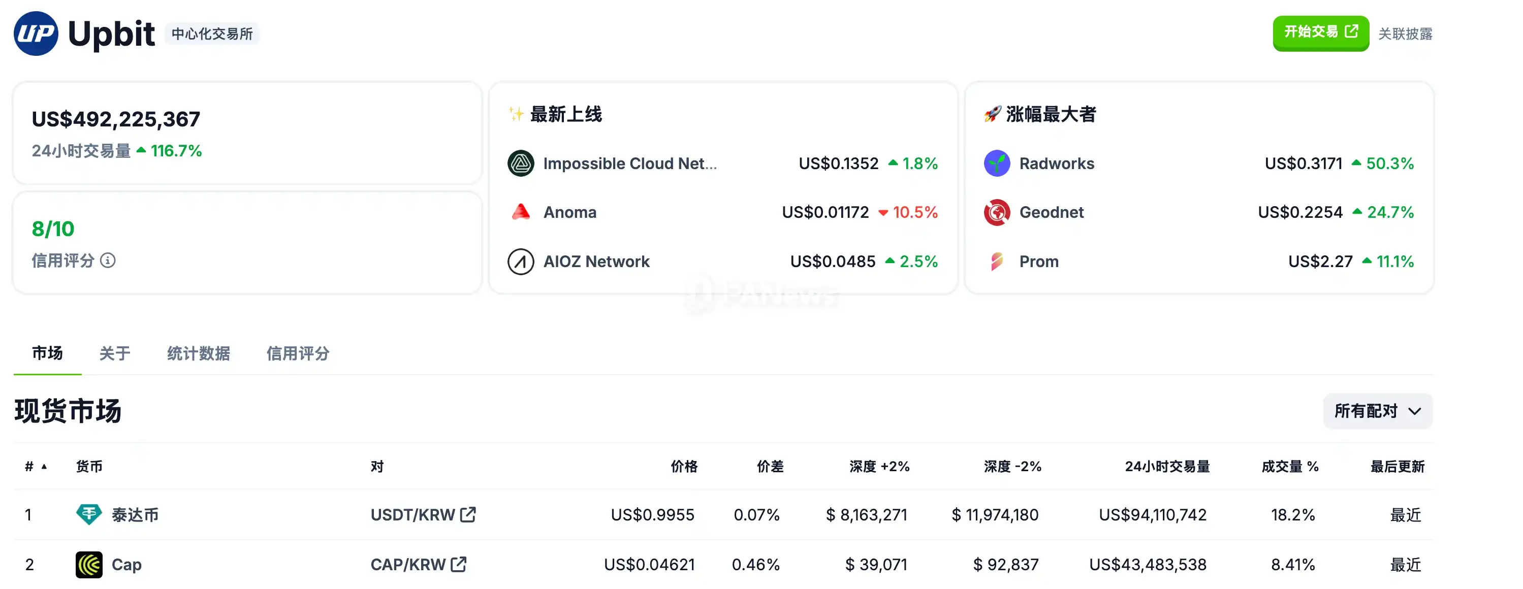Click the 18.2% volume share cell
This screenshot has width=1523, height=589.
click(x=1293, y=514)
